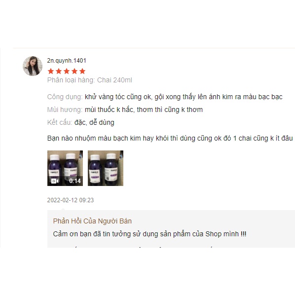The image size is (295, 295).
Task: Click the texture description đặc, dễ dùng
Action: pyautogui.click(x=94, y=122)
